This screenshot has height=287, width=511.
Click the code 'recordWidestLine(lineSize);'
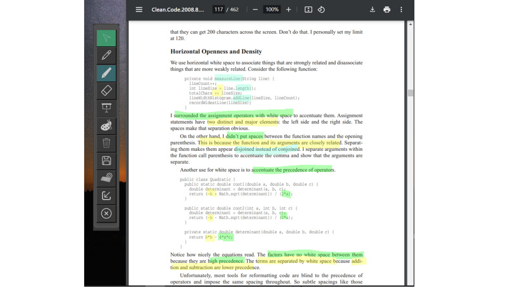[220, 103]
